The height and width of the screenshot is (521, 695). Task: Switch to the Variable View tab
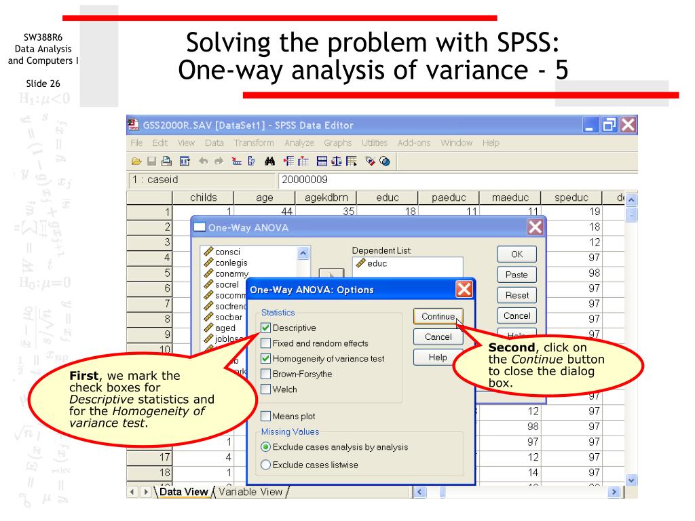pyautogui.click(x=250, y=492)
